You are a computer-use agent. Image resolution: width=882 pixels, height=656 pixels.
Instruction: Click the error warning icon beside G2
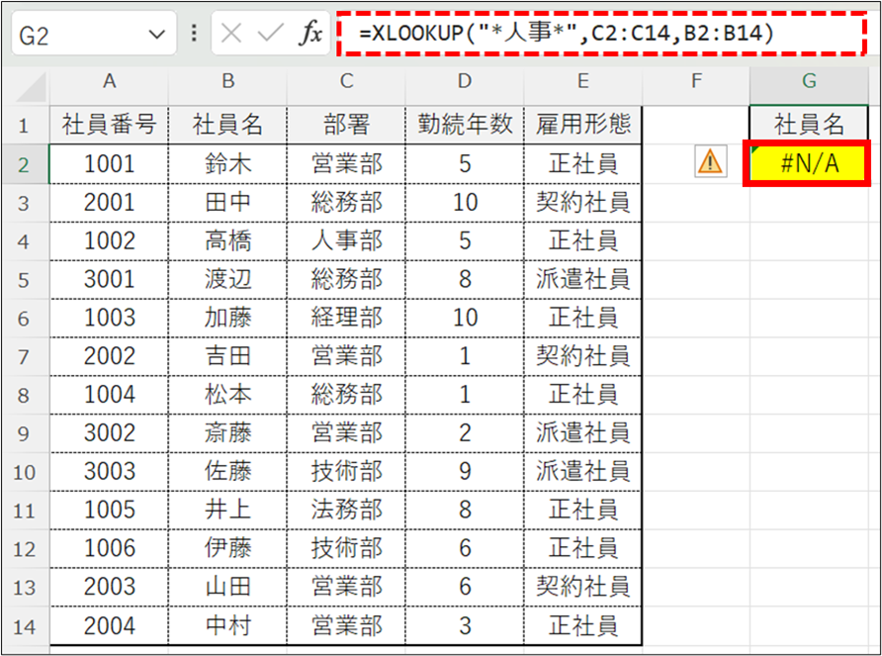(710, 161)
